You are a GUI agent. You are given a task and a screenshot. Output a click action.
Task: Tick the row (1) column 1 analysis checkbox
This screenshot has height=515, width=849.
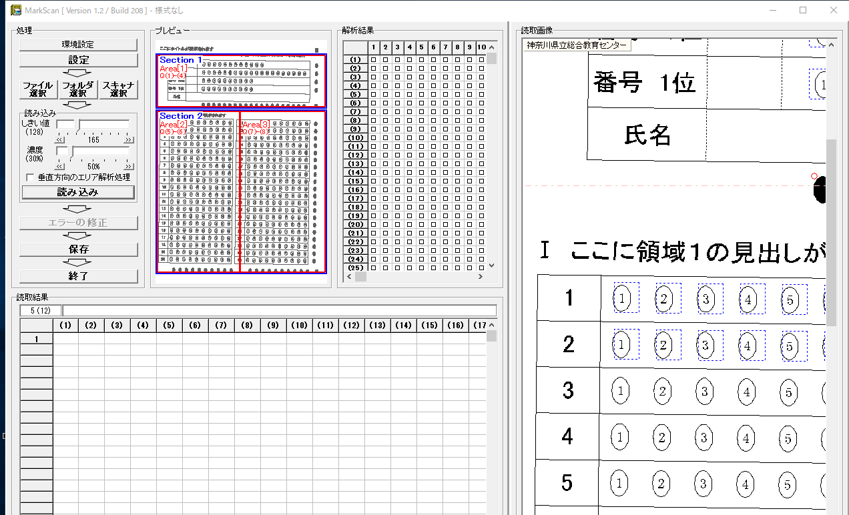(374, 60)
